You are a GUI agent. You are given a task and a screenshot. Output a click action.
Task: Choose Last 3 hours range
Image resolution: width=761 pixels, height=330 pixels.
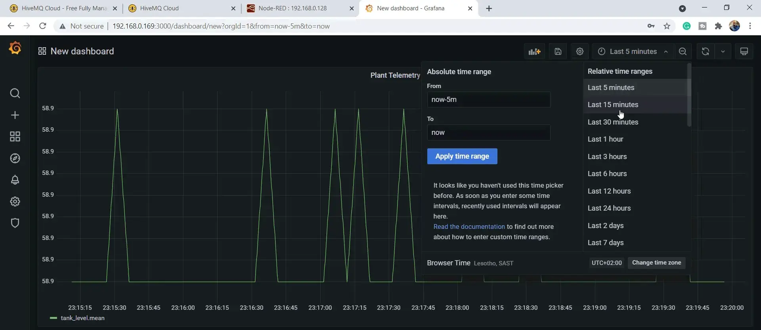pyautogui.click(x=635, y=157)
